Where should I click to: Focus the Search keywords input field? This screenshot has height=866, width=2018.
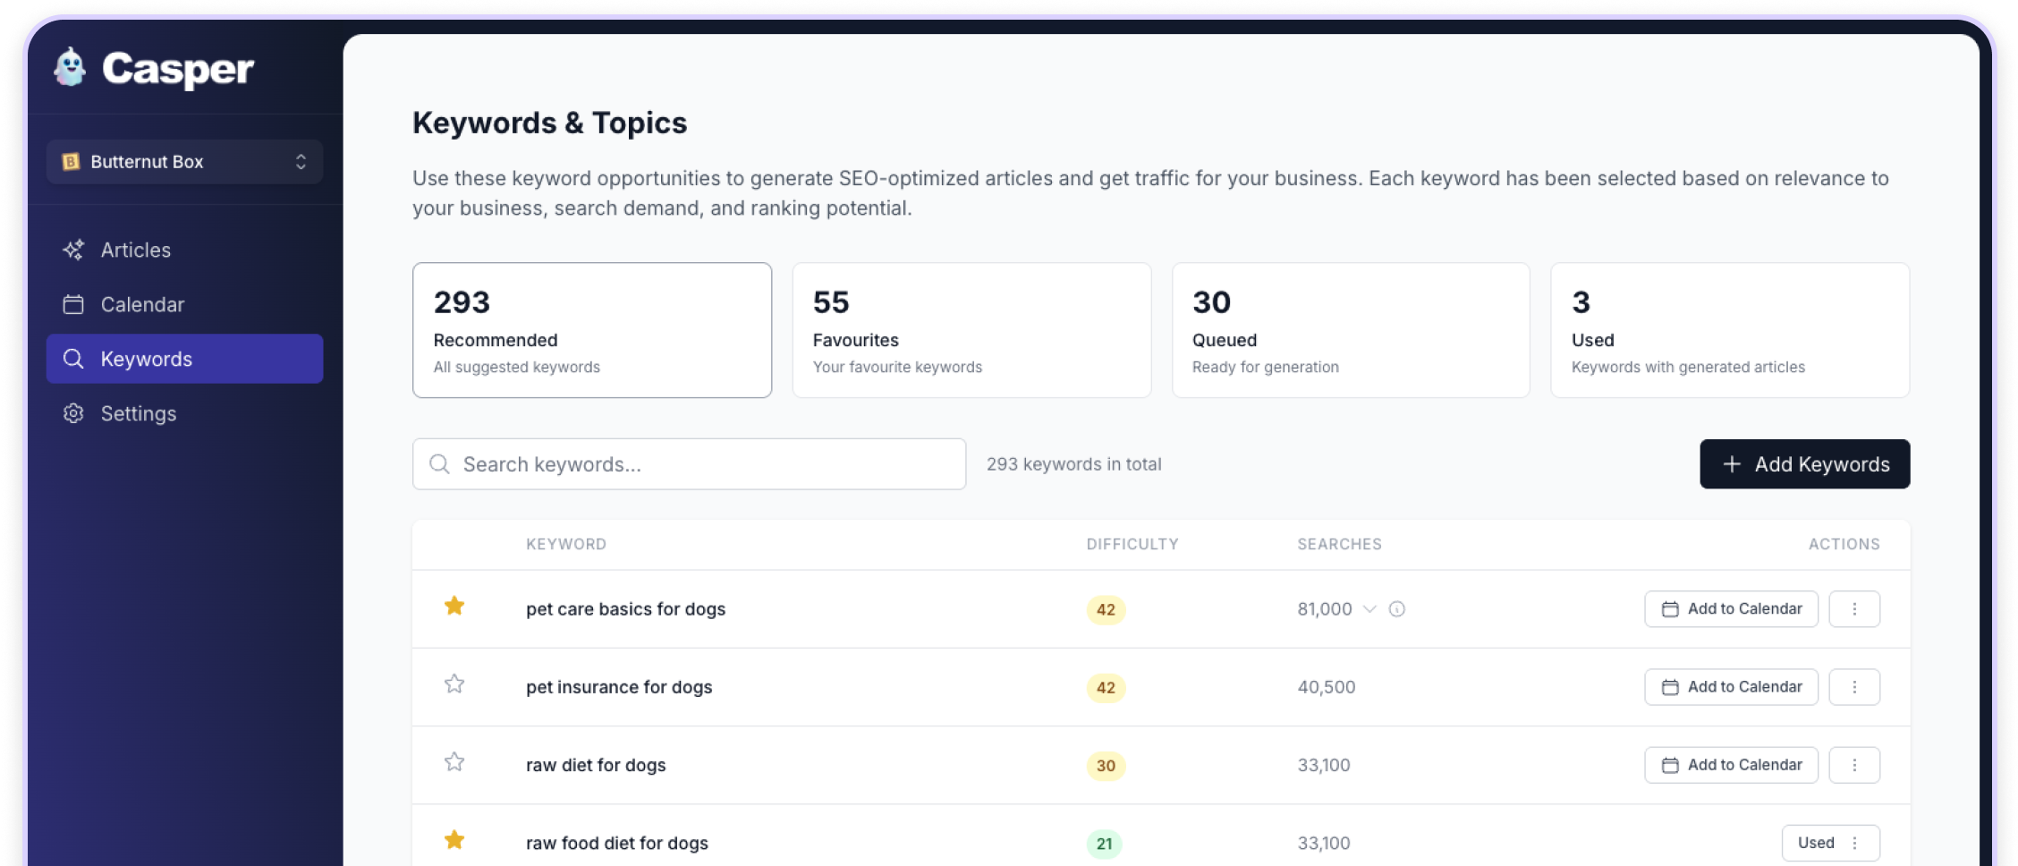click(689, 464)
